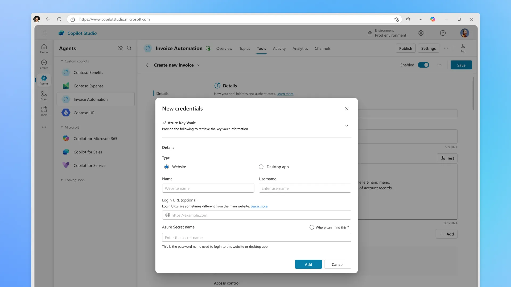Unpin the Agents panel
Screen dimensions: 511x287
[x=120, y=48]
